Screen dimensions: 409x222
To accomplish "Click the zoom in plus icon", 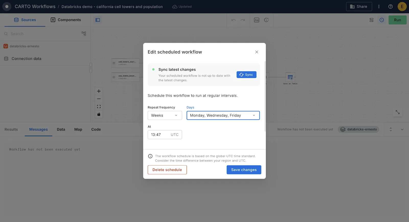I will coord(99,91).
